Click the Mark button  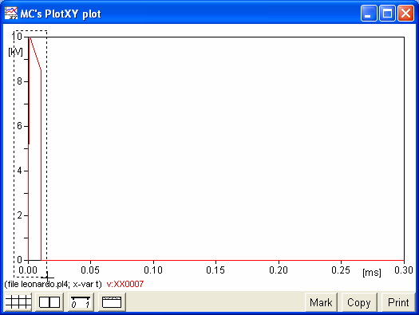321,302
